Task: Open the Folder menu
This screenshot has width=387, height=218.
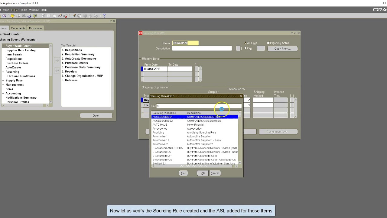Action: pos(15,10)
